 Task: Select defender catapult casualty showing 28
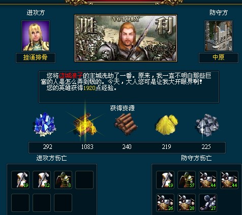(x=187, y=203)
